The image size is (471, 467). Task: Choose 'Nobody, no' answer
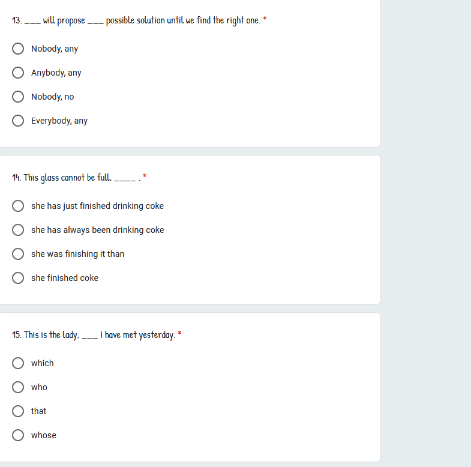[x=18, y=97]
